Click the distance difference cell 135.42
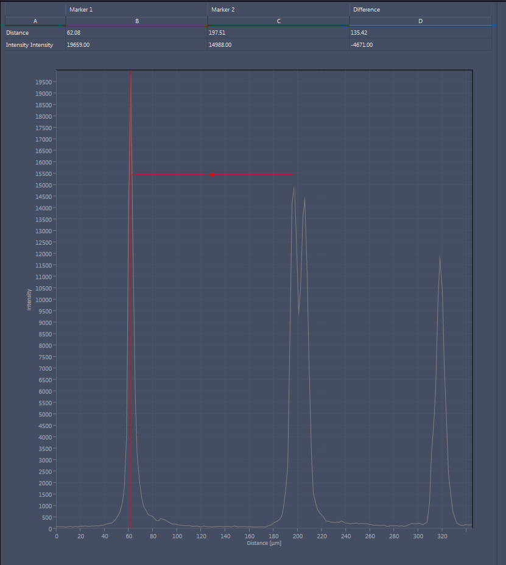The height and width of the screenshot is (565, 506). tap(359, 32)
